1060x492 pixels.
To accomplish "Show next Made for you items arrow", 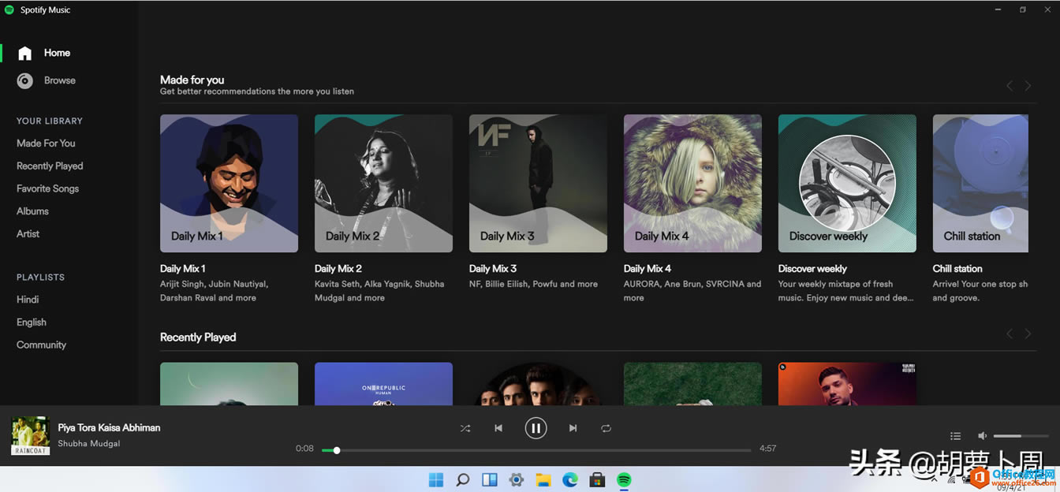I will pos(1028,85).
